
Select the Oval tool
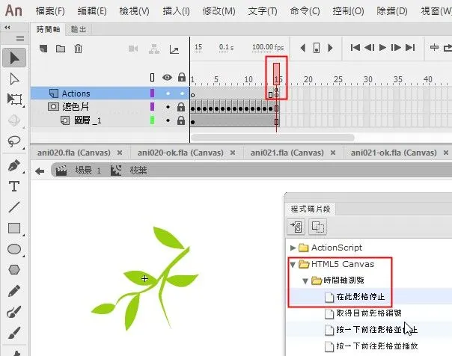(14, 249)
